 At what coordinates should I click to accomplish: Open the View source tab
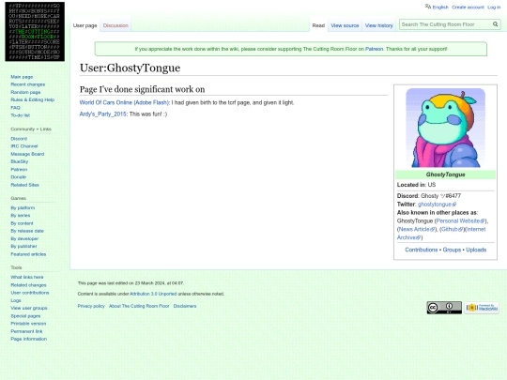click(x=345, y=25)
